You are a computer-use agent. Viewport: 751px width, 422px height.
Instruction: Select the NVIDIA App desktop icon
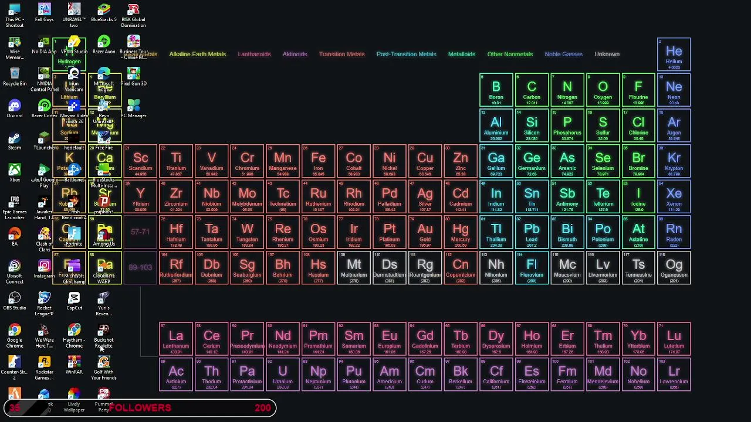[x=45, y=45]
